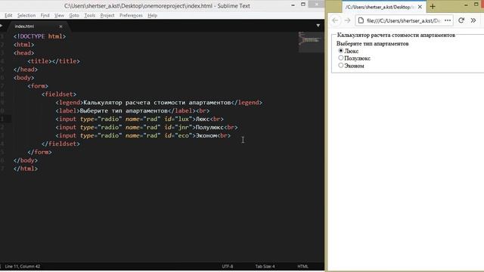Click the legend tag line in code

point(159,103)
